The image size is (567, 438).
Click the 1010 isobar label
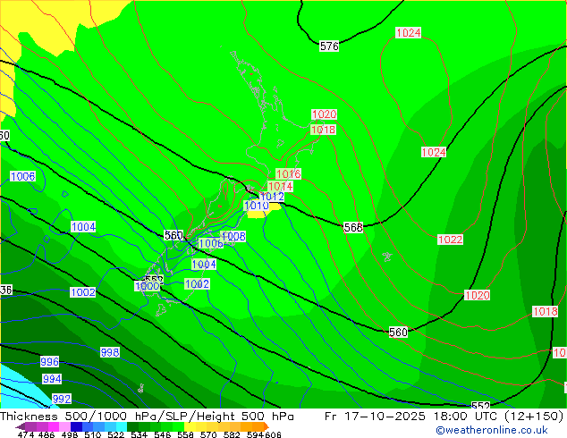click(257, 206)
